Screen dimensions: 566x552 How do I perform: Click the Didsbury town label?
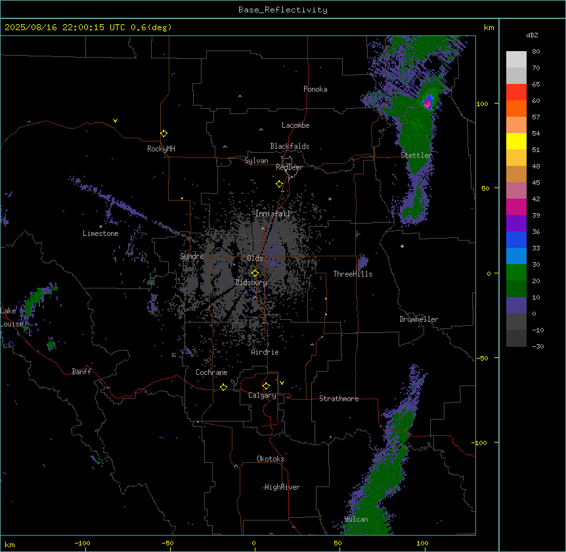pyautogui.click(x=251, y=283)
